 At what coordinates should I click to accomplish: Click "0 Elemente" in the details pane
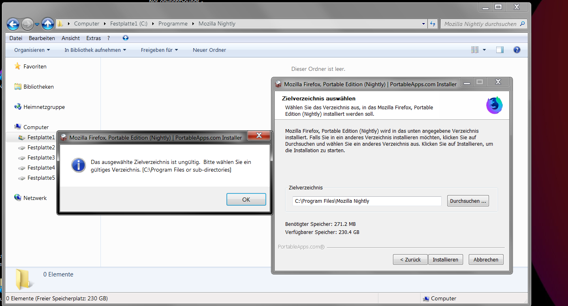click(58, 274)
